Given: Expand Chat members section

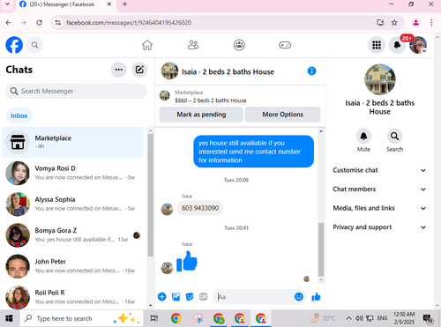Looking at the screenshot, I should (x=379, y=190).
